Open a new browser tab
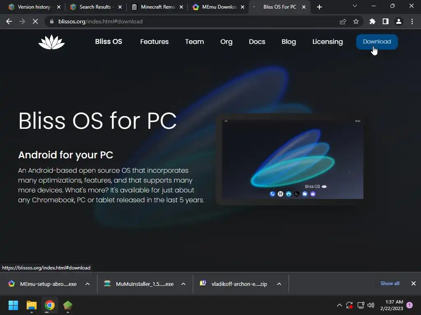 tap(319, 7)
